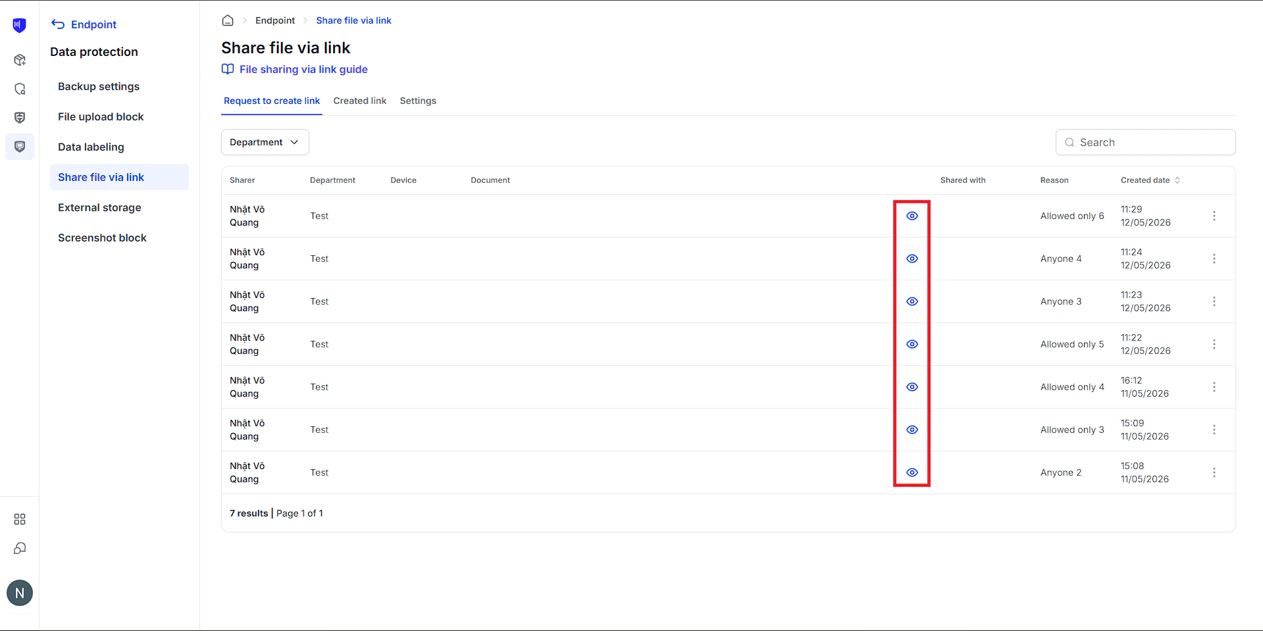Select the highlighted data protection rail icon
This screenshot has height=631, width=1263.
click(20, 147)
